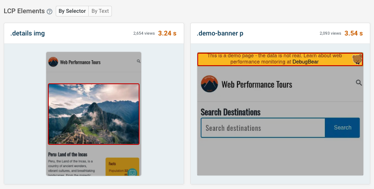This screenshot has height=189, width=374.
Task: Click the teal chat icon in the left preview
Action: point(132,172)
